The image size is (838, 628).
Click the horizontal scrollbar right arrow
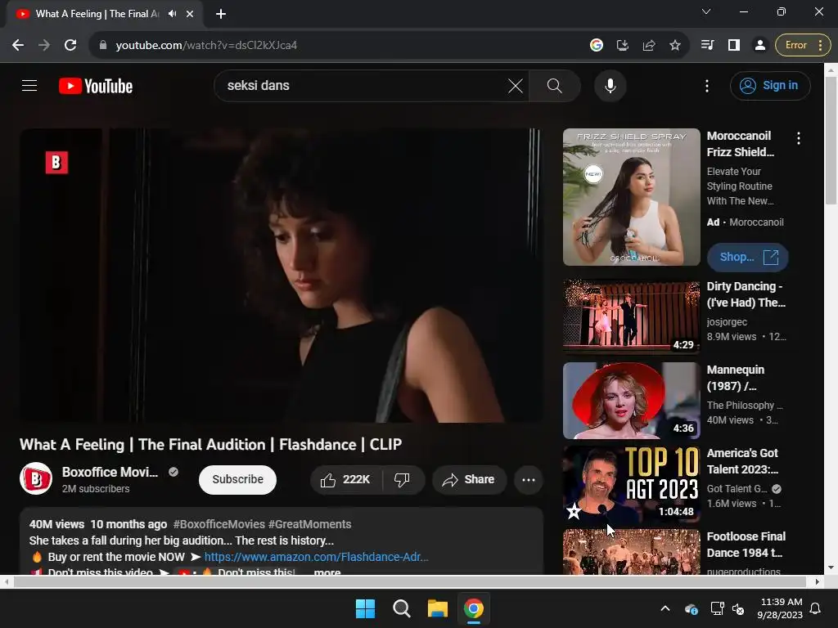point(818,581)
